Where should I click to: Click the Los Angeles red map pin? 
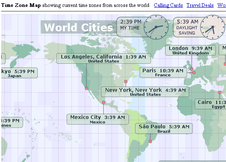86,89
